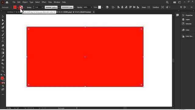Open artboard number dropdown in status bar

(39, 108)
